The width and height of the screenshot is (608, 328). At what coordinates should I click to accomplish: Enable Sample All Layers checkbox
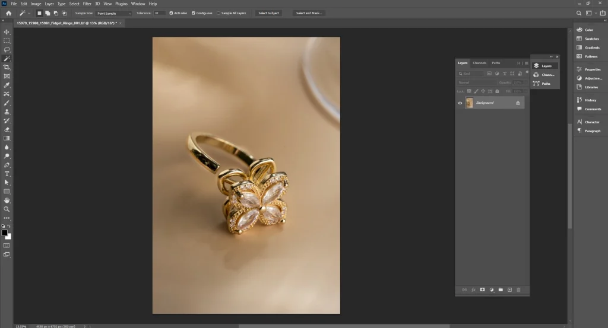218,13
